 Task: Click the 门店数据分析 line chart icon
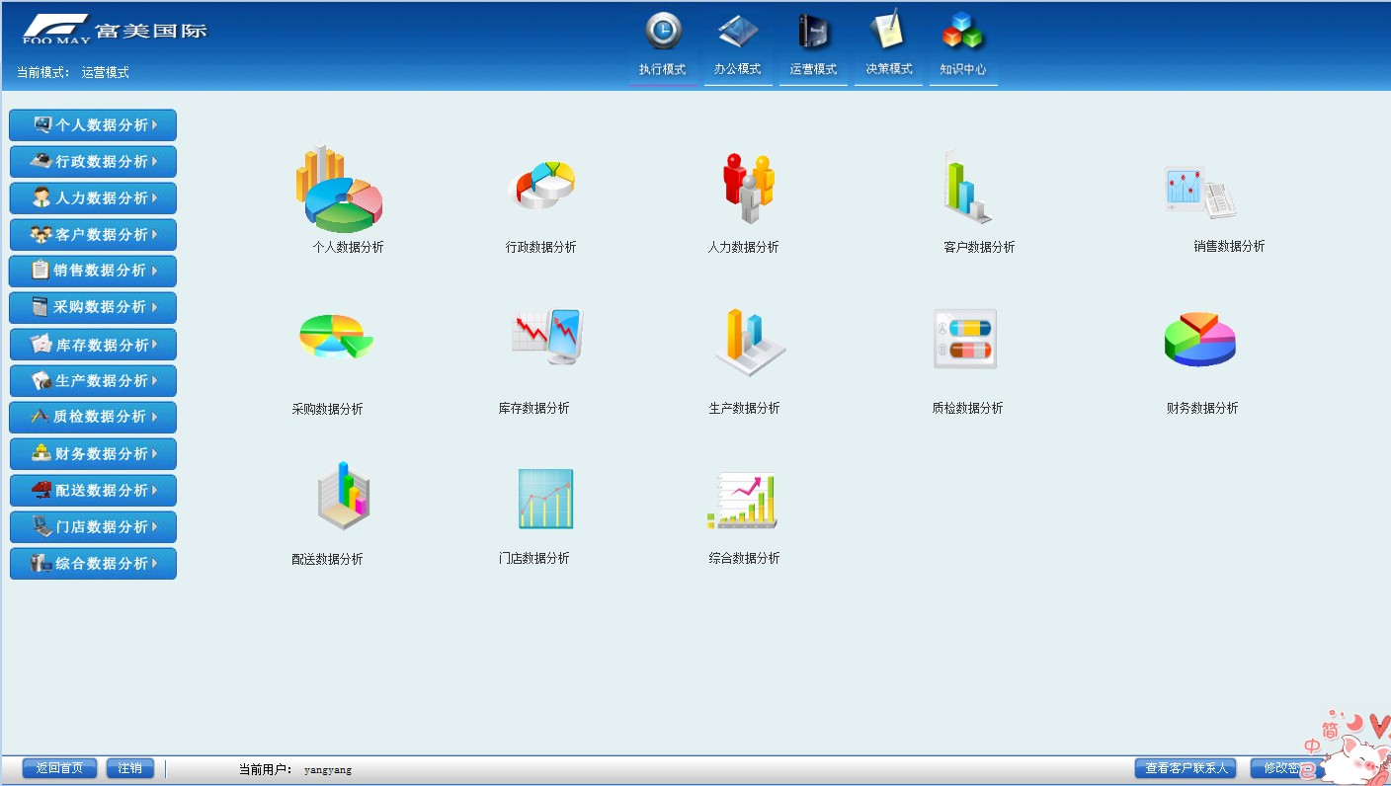pos(545,499)
